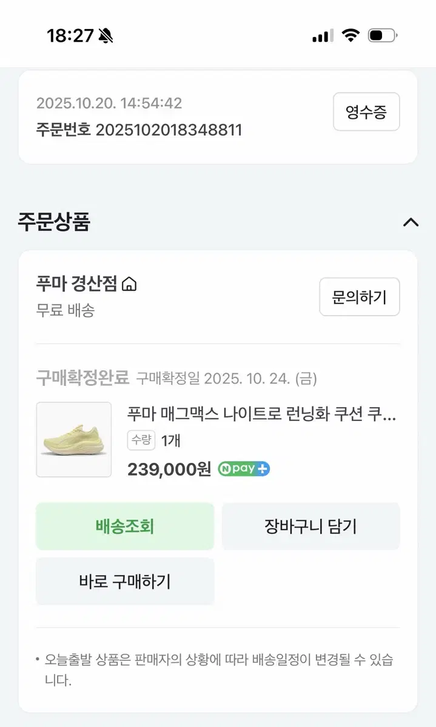Viewport: 436px width, 727px height.
Task: Open the 푸마 매그맥스 나이트로 product title
Action: coord(261,415)
